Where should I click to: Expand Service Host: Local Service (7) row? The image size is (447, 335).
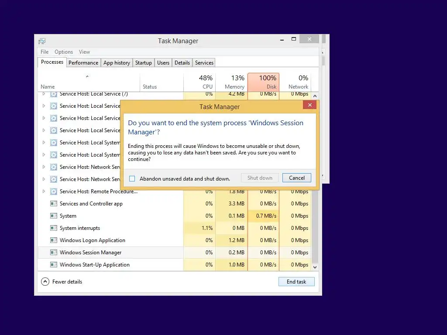(x=44, y=94)
